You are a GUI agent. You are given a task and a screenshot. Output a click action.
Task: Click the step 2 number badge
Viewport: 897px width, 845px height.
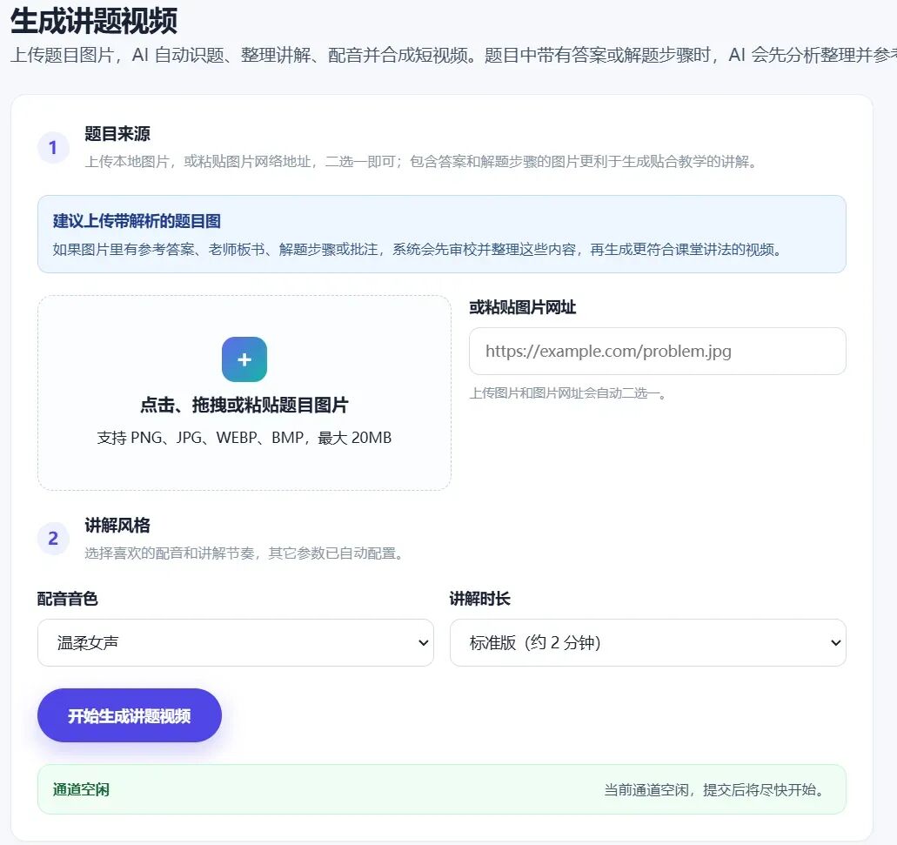pos(53,539)
